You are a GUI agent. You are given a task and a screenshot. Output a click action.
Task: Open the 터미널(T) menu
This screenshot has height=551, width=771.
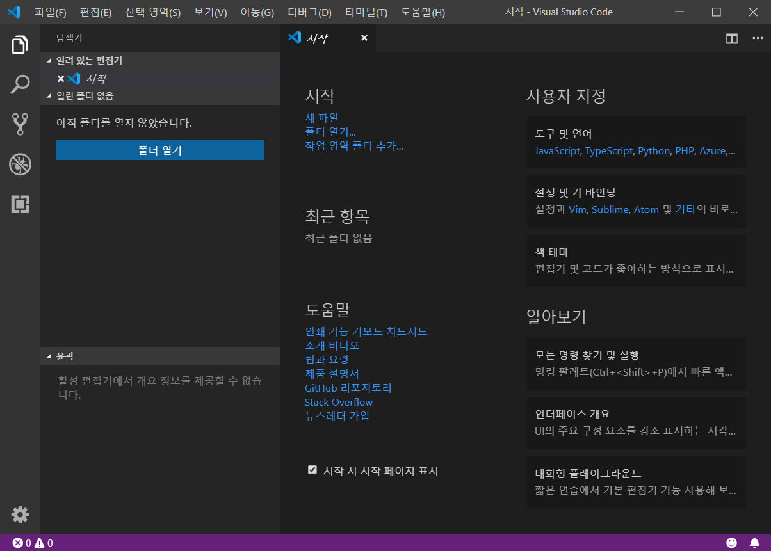[366, 12]
